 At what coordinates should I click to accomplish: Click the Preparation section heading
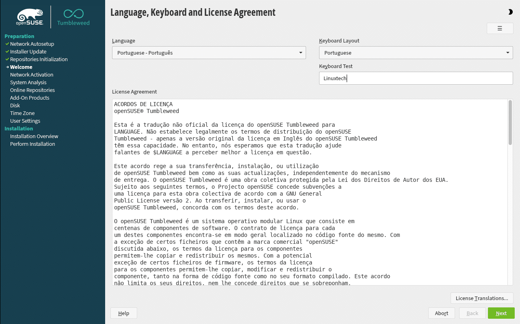pos(19,36)
